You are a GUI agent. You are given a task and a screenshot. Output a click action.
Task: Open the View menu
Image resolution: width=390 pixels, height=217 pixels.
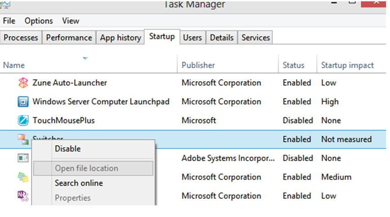71,21
